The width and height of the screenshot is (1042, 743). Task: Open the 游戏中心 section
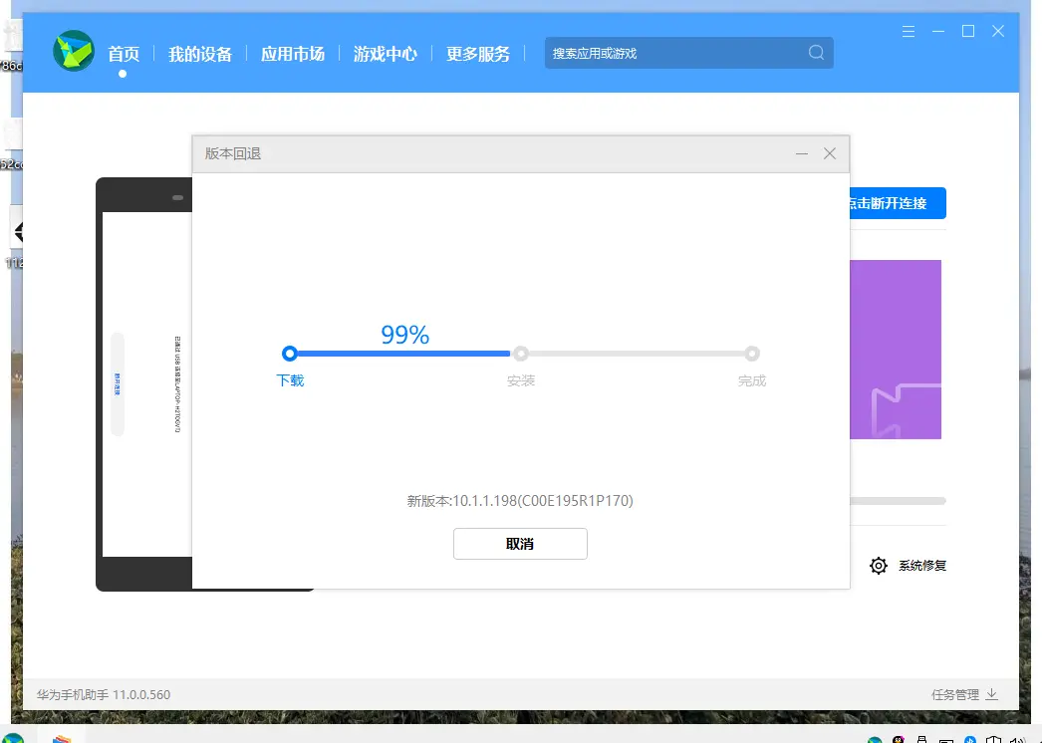385,53
